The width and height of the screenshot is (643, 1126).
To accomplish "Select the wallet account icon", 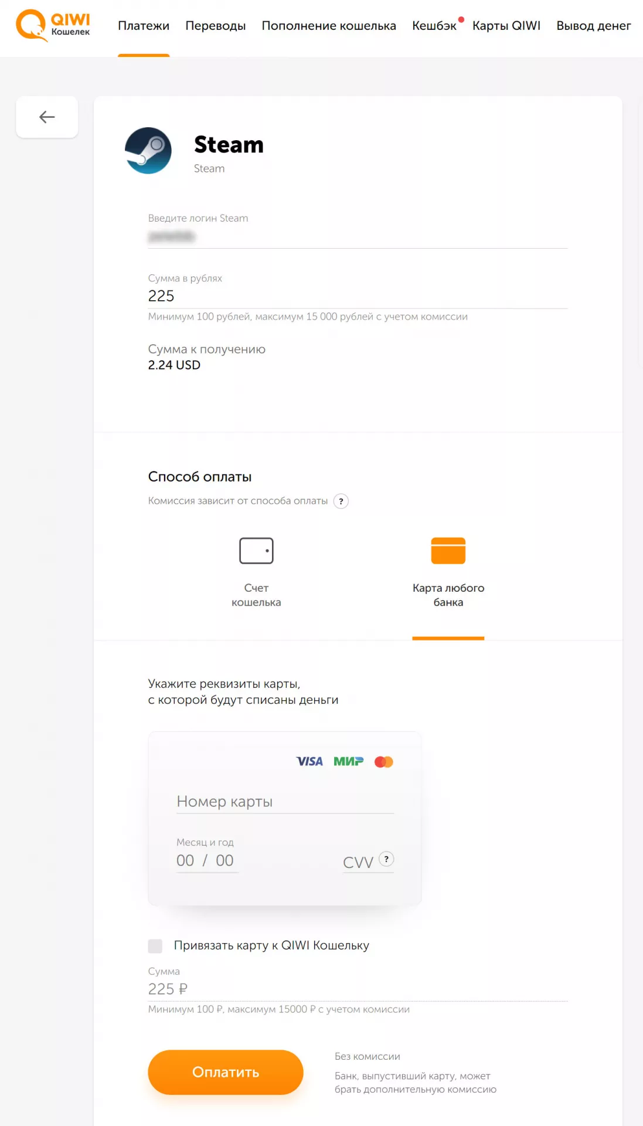I will click(256, 551).
